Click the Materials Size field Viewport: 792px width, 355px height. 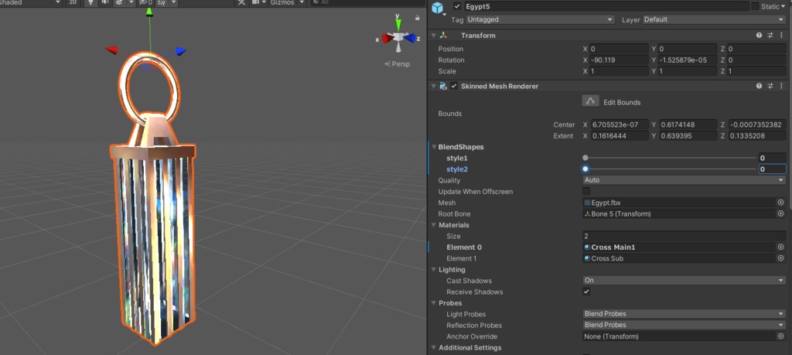tap(684, 236)
